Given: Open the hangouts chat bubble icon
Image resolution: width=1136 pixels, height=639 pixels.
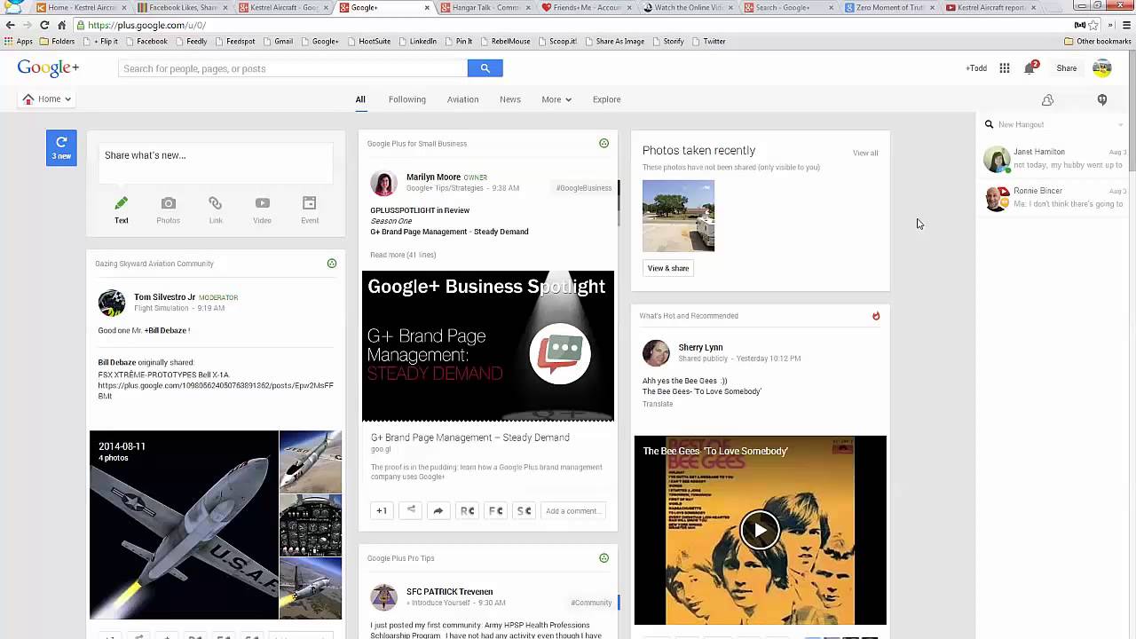Looking at the screenshot, I should coord(1102,100).
